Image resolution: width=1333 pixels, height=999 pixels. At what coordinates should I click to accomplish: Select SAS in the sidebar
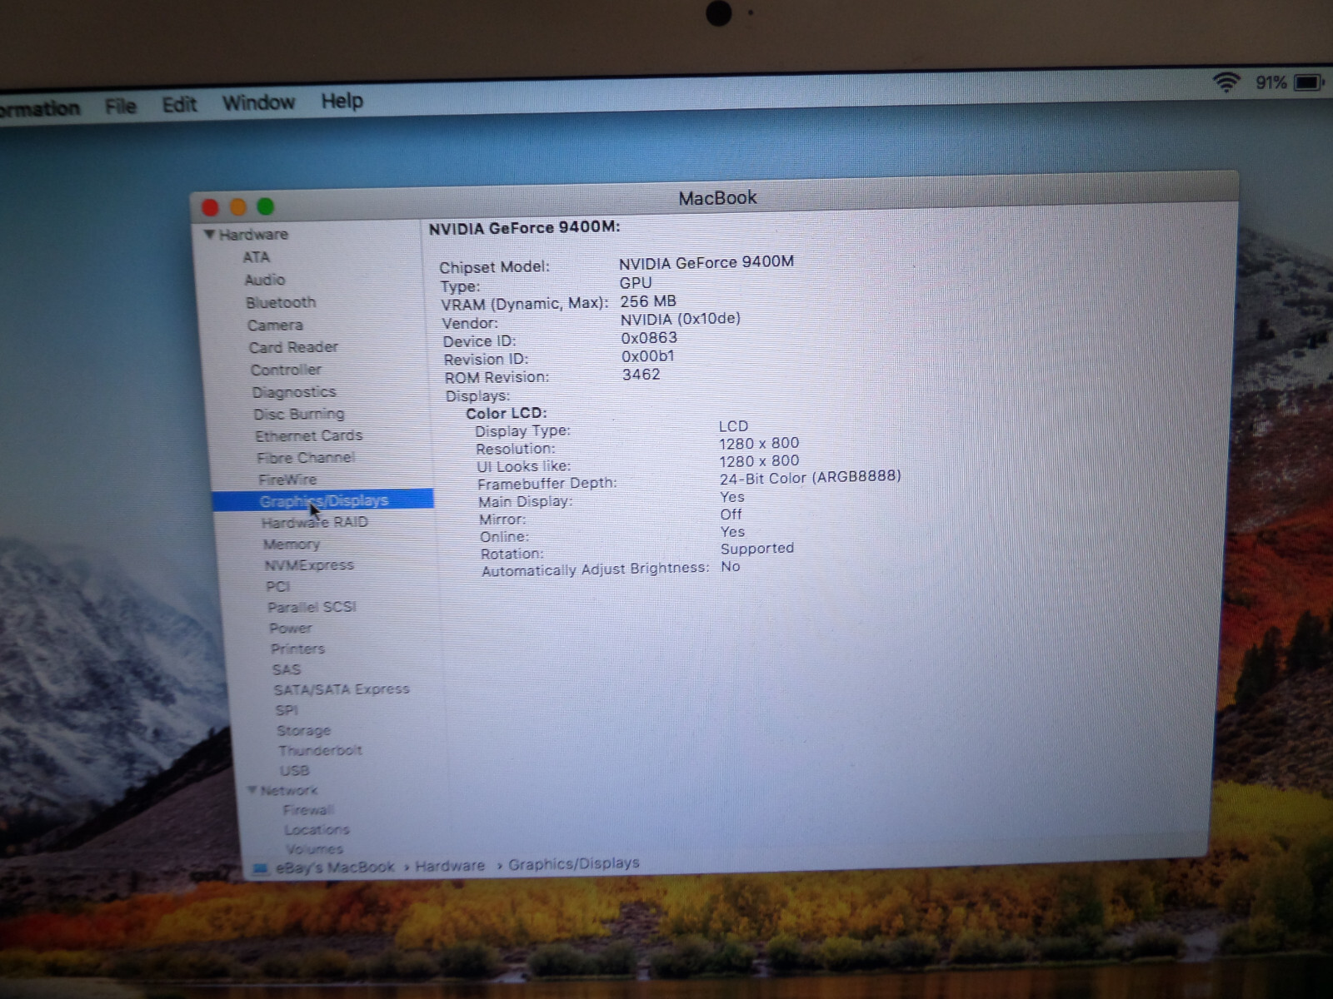tap(287, 669)
